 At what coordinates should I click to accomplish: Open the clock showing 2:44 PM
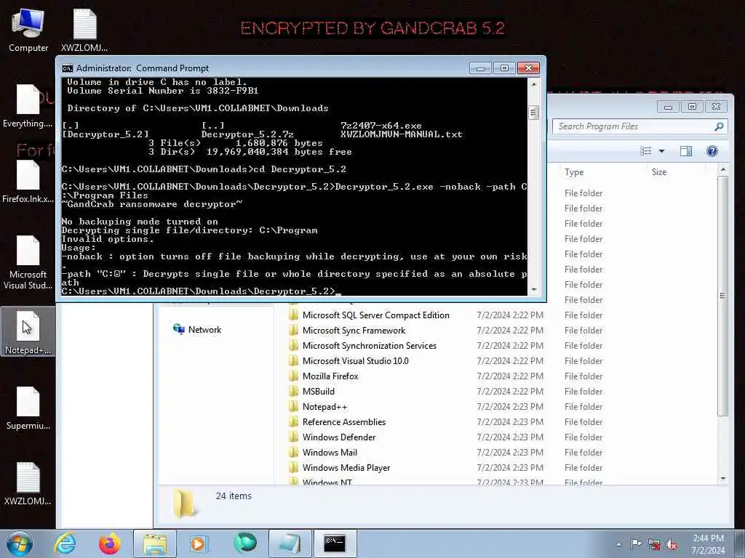[x=709, y=544]
